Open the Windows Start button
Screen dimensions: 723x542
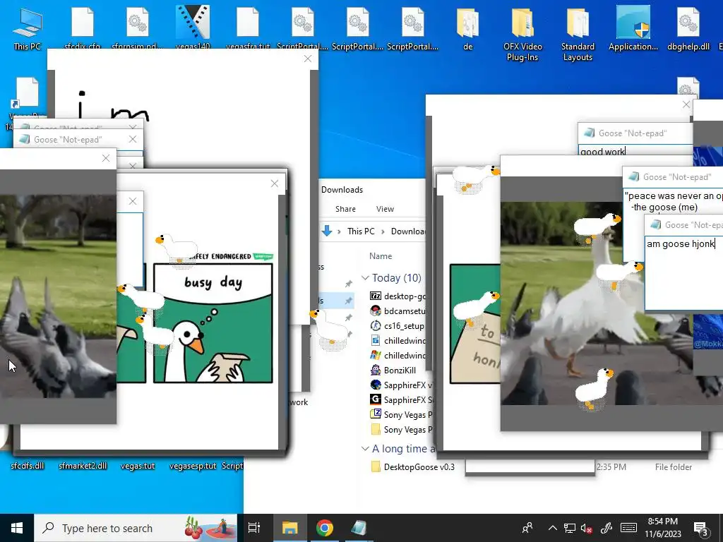pyautogui.click(x=17, y=528)
